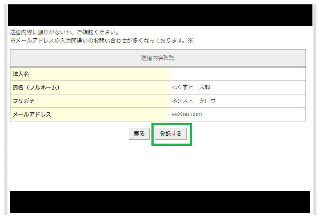Click the word タロウ in furigana row
The image size is (322, 218).
click(208, 101)
